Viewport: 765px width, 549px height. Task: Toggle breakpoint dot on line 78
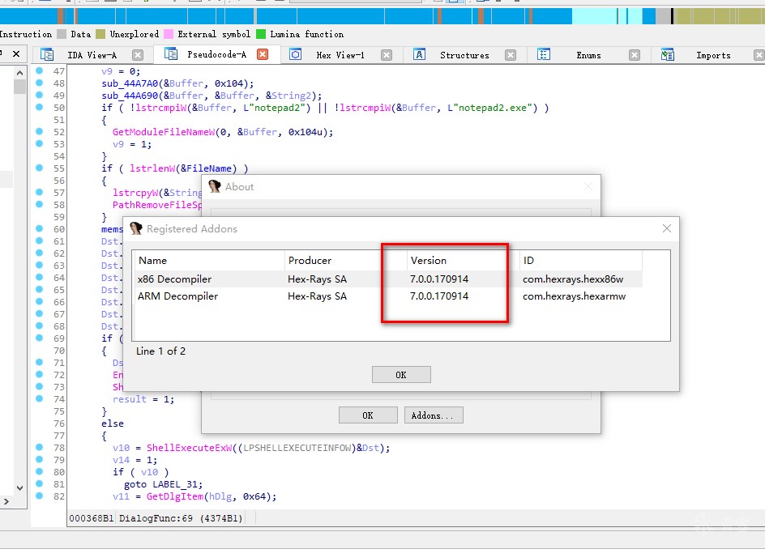(40, 447)
